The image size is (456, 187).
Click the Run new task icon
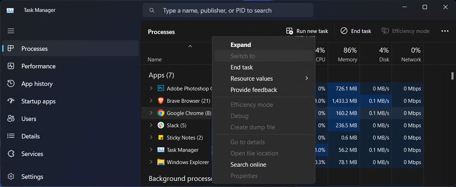click(x=290, y=31)
